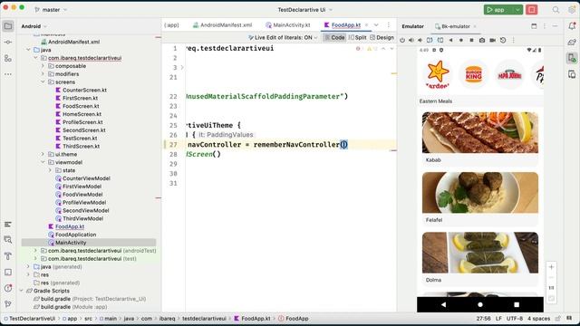Select the (:app) editor tab
The height and width of the screenshot is (326, 580).
[171, 25]
